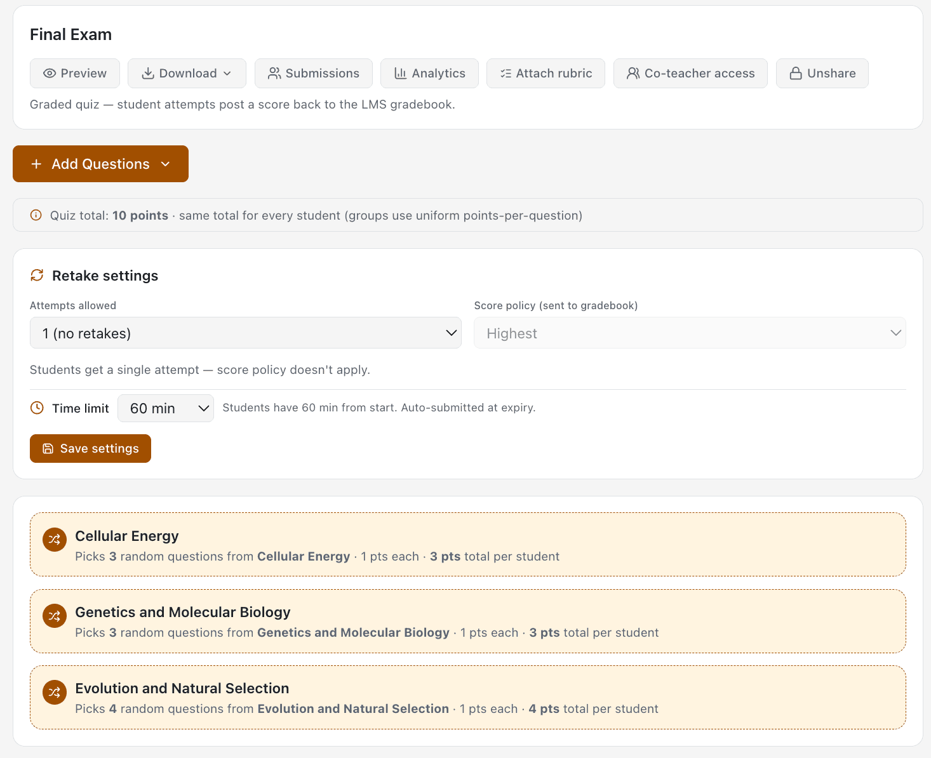Click the shuffle icon for Evolution and Natural Selection
This screenshot has width=931, height=758.
click(x=55, y=692)
